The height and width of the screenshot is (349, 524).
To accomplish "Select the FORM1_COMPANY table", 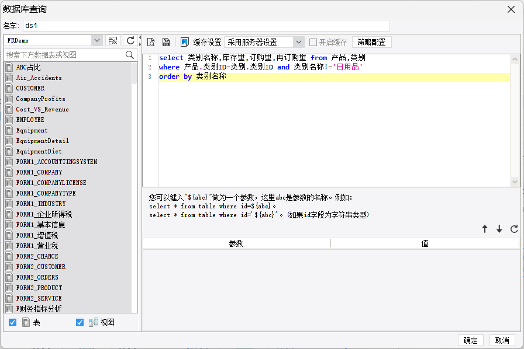I will tap(39, 172).
